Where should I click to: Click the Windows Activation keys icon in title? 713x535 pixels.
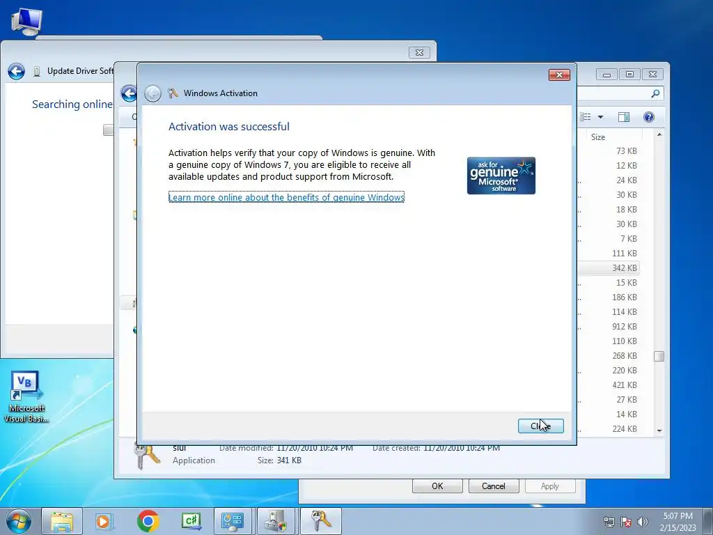tap(173, 93)
